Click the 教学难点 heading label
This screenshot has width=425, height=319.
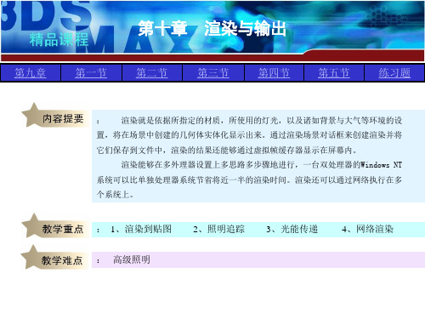tap(62, 260)
